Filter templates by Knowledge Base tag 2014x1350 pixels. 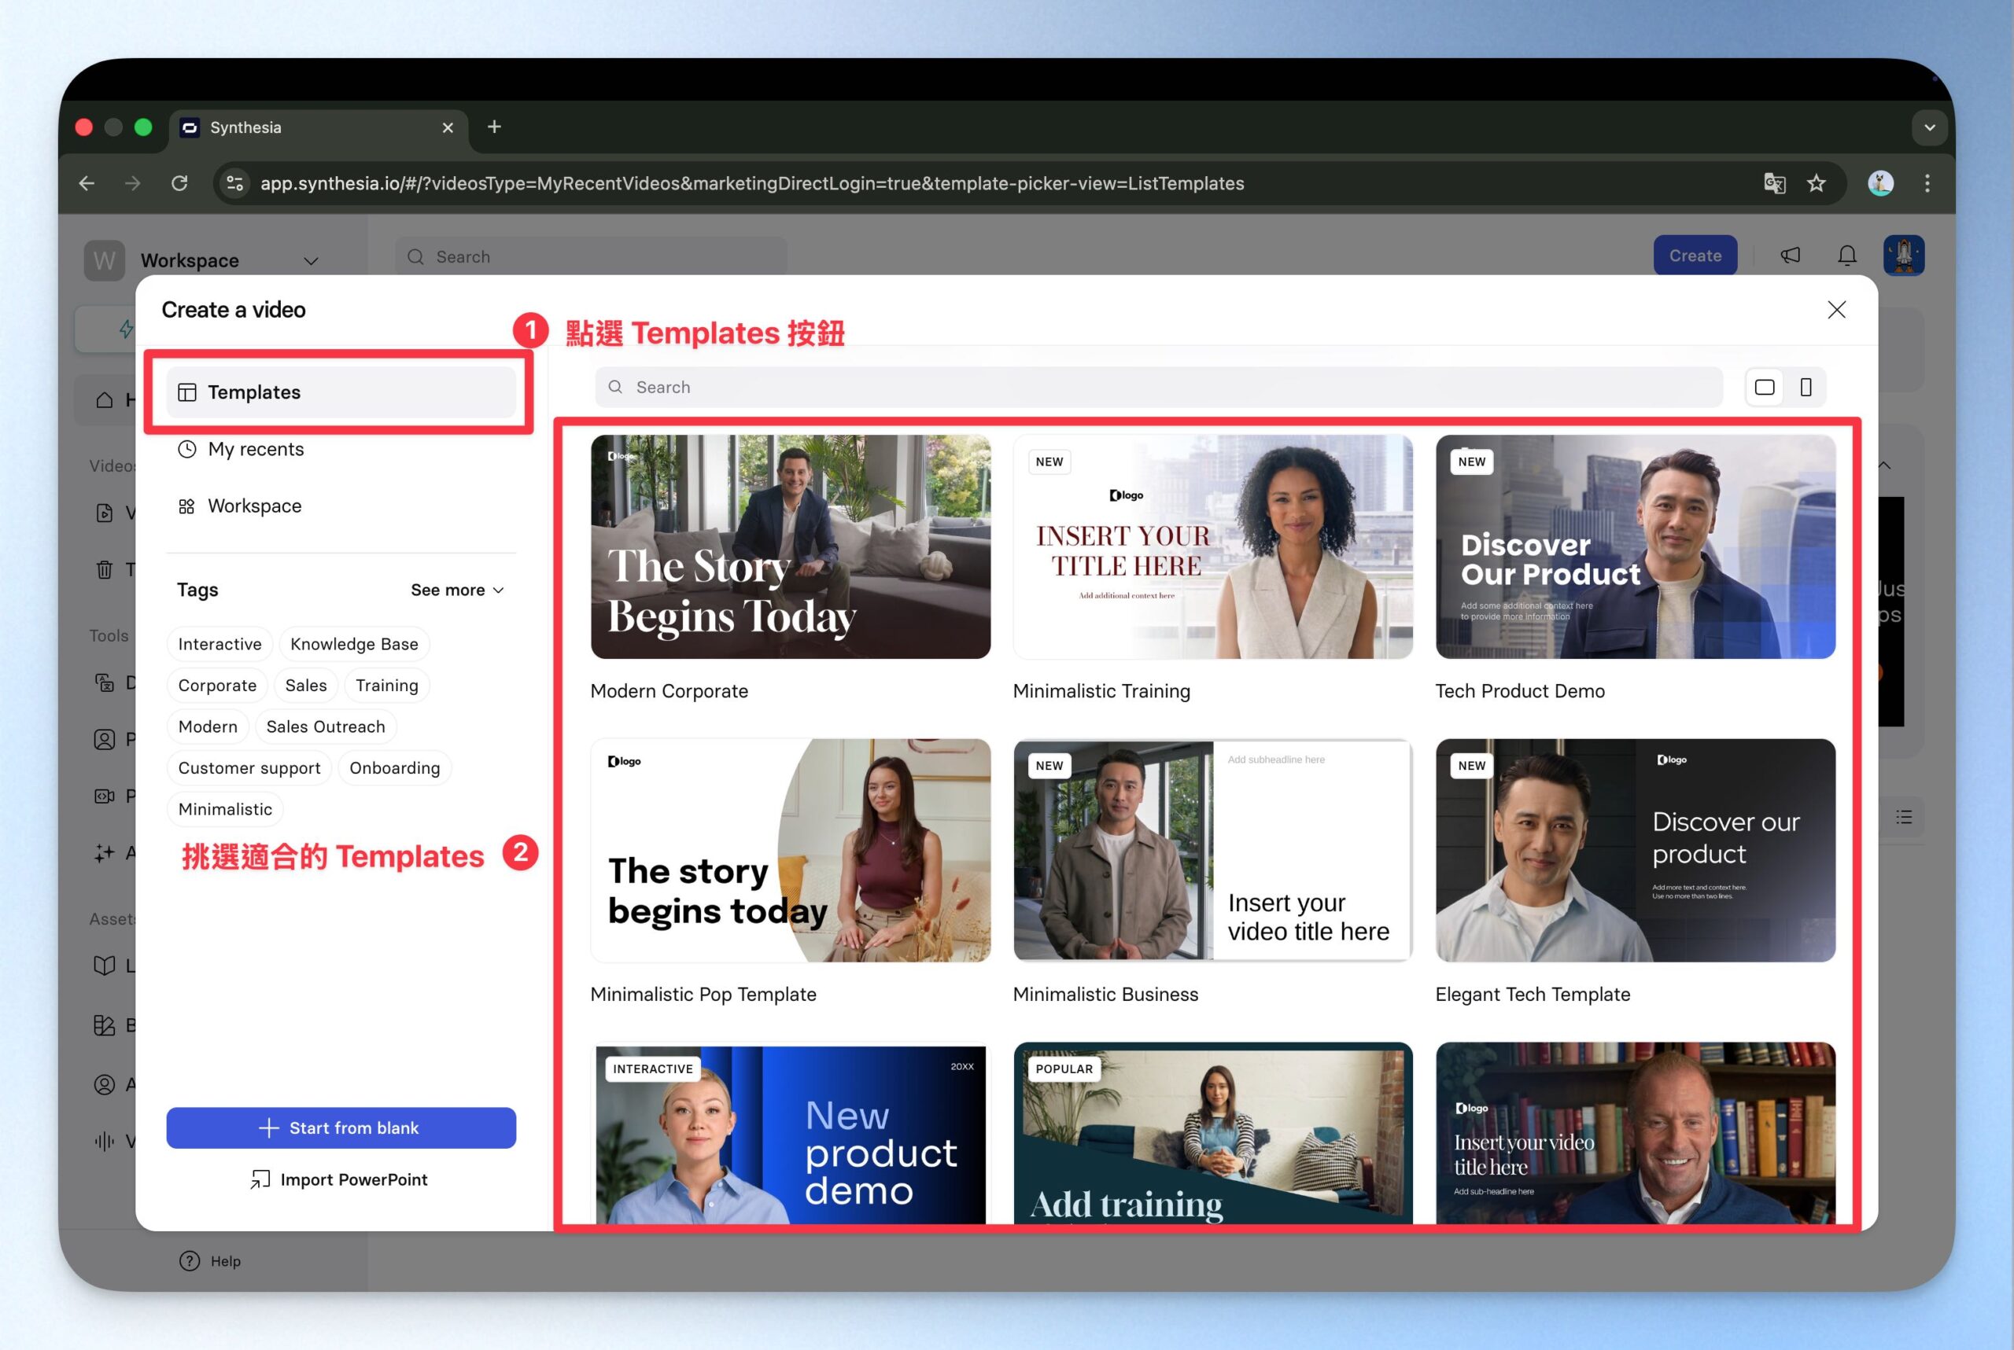354,644
